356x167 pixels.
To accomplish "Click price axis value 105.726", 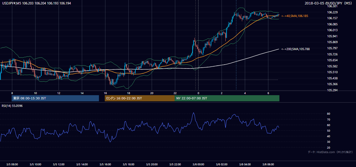I will coord(332,54).
